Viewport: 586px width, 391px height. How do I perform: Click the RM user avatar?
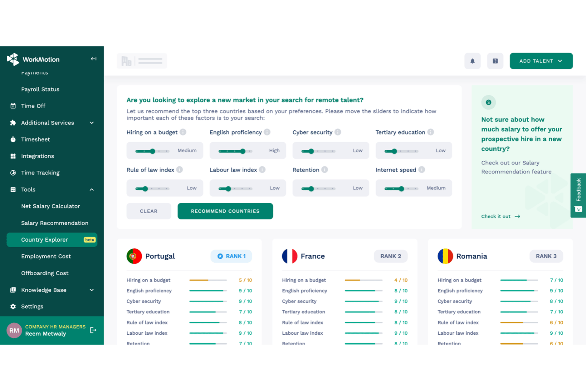coord(14,330)
